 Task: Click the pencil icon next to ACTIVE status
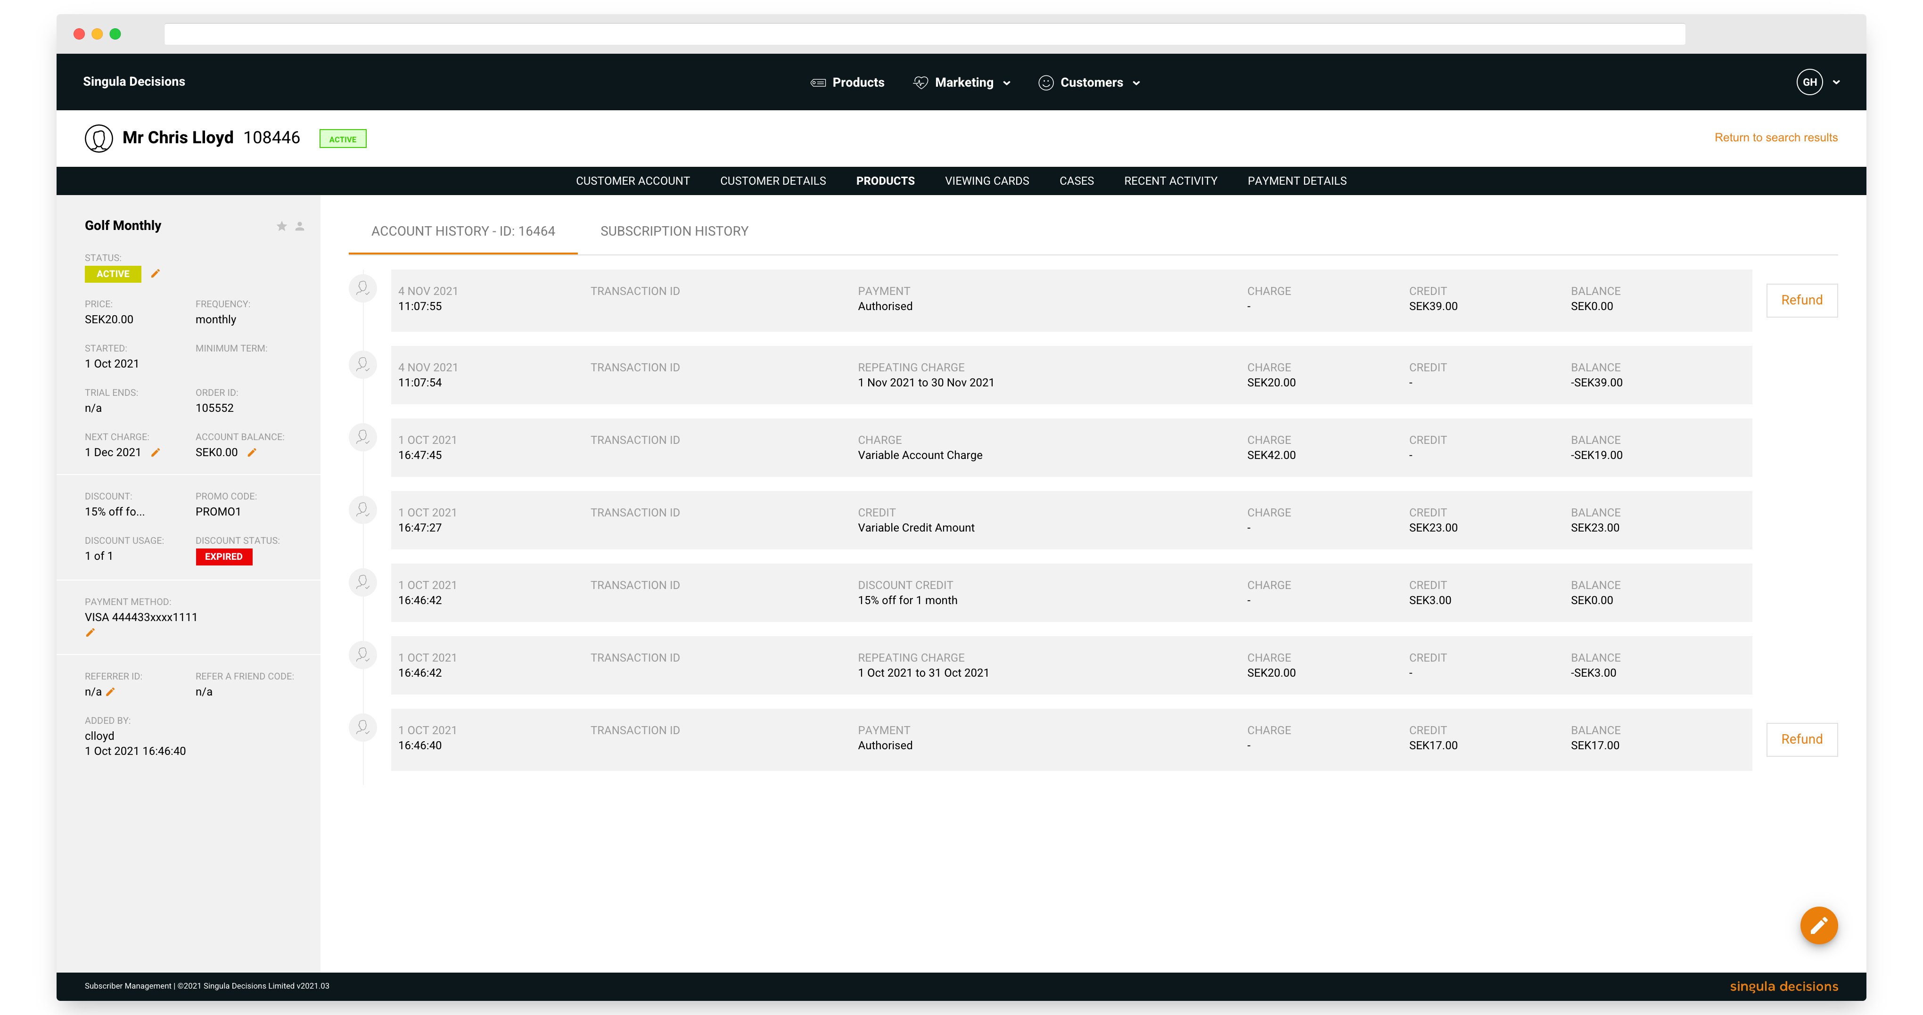(155, 273)
